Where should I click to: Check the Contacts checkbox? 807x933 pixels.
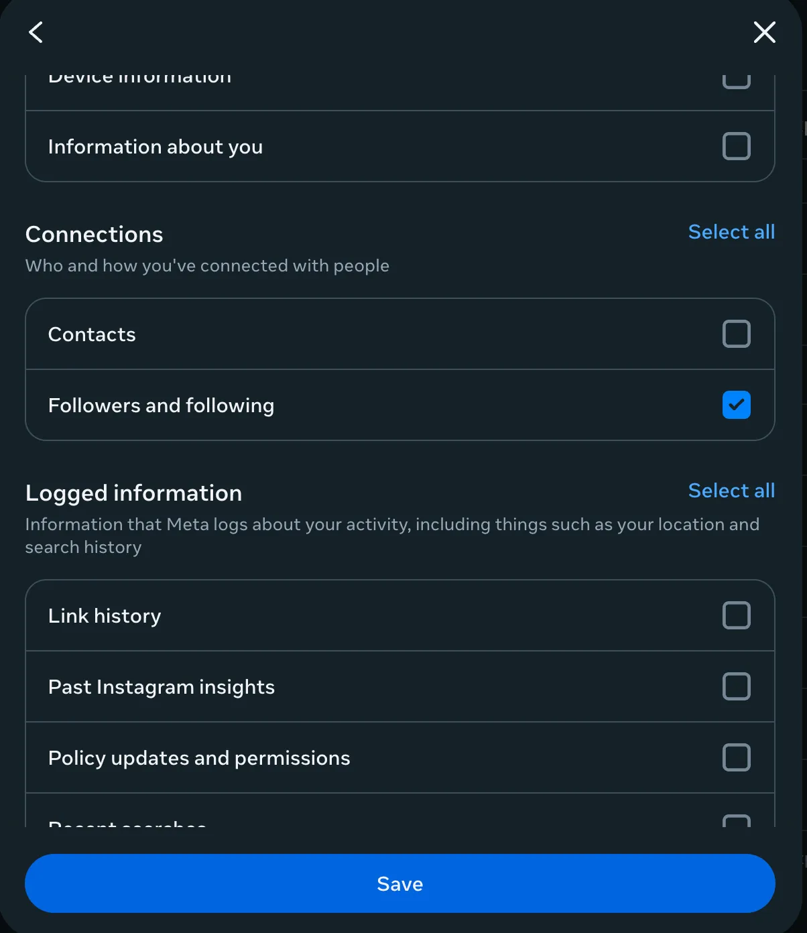point(736,334)
